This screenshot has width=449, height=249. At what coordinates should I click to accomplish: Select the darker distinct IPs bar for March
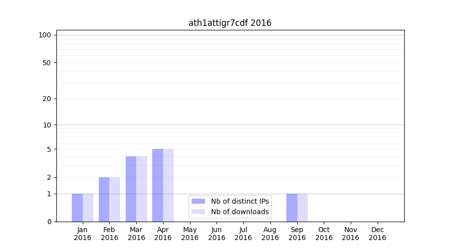click(131, 189)
